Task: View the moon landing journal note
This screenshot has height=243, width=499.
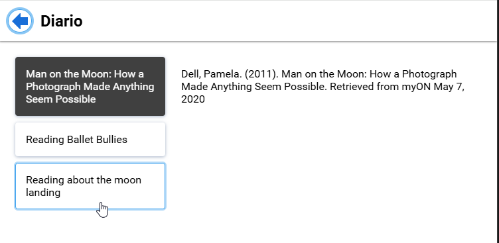Action: pos(90,186)
